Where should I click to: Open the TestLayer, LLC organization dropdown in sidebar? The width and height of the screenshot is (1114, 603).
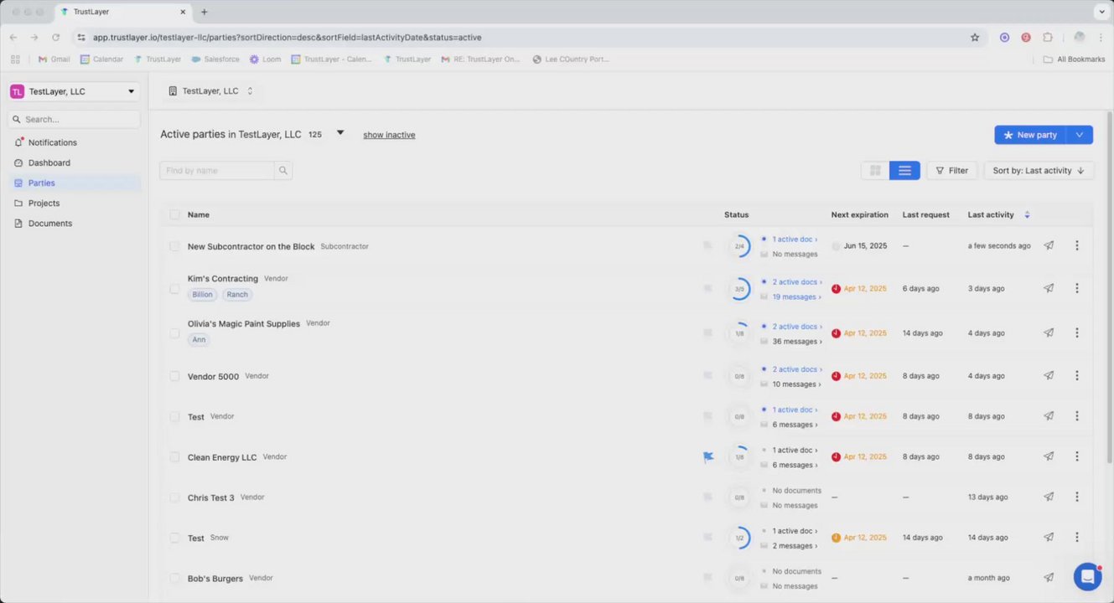tap(74, 91)
